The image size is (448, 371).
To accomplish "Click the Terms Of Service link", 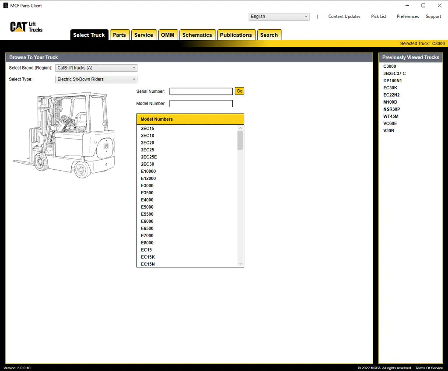I will (429, 367).
